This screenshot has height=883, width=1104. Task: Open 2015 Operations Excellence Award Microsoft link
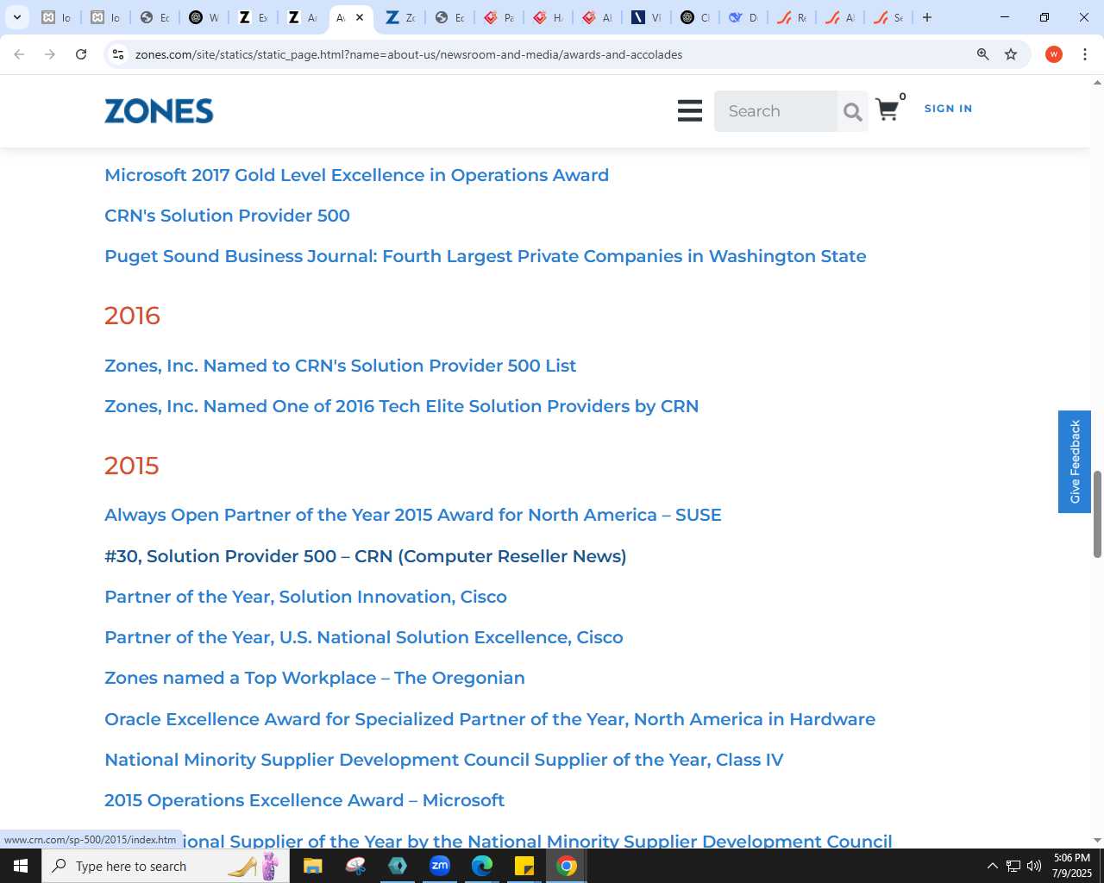[x=304, y=800]
